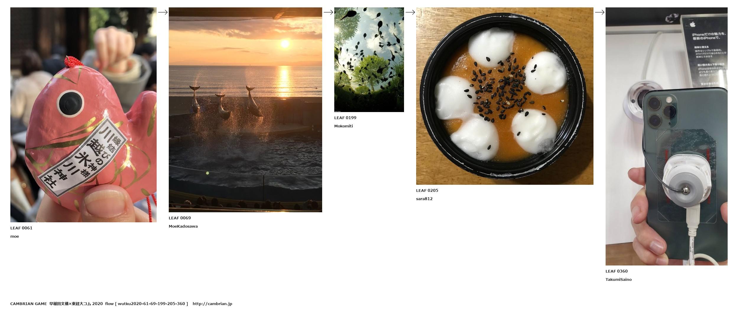Select the LEAF 0205 label
738x311 pixels.
[427, 190]
